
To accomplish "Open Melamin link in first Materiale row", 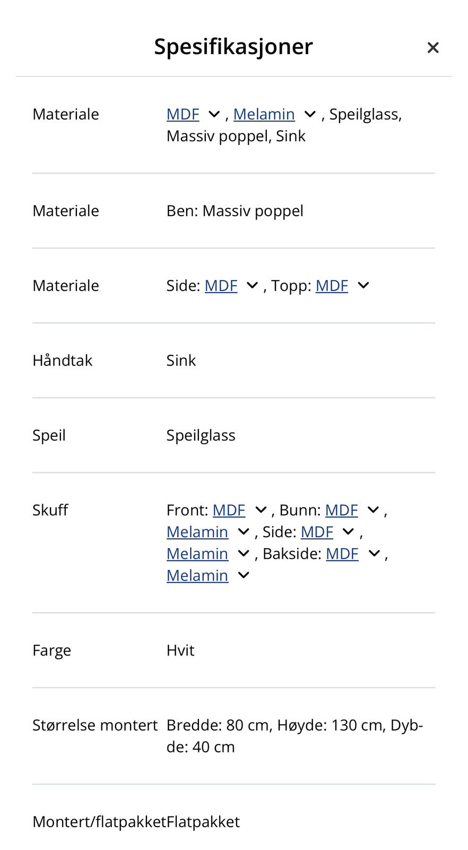I will coord(264,114).
